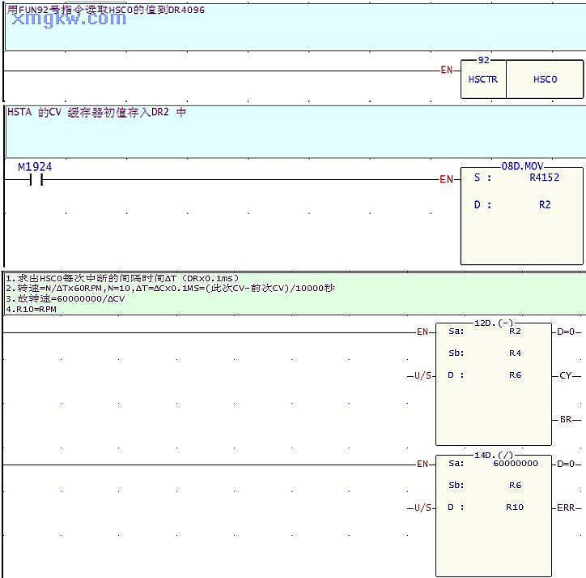Click destination operand R2 in MOV block
586x578 pixels.
545,205
